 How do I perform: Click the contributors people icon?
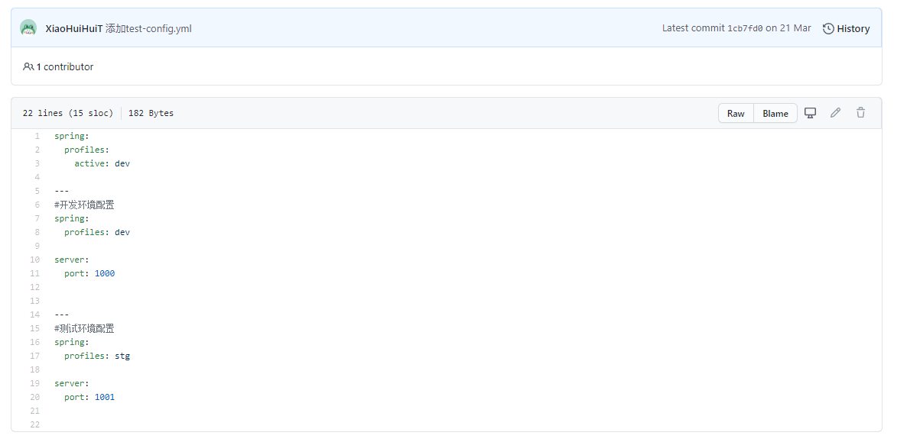pyautogui.click(x=28, y=66)
